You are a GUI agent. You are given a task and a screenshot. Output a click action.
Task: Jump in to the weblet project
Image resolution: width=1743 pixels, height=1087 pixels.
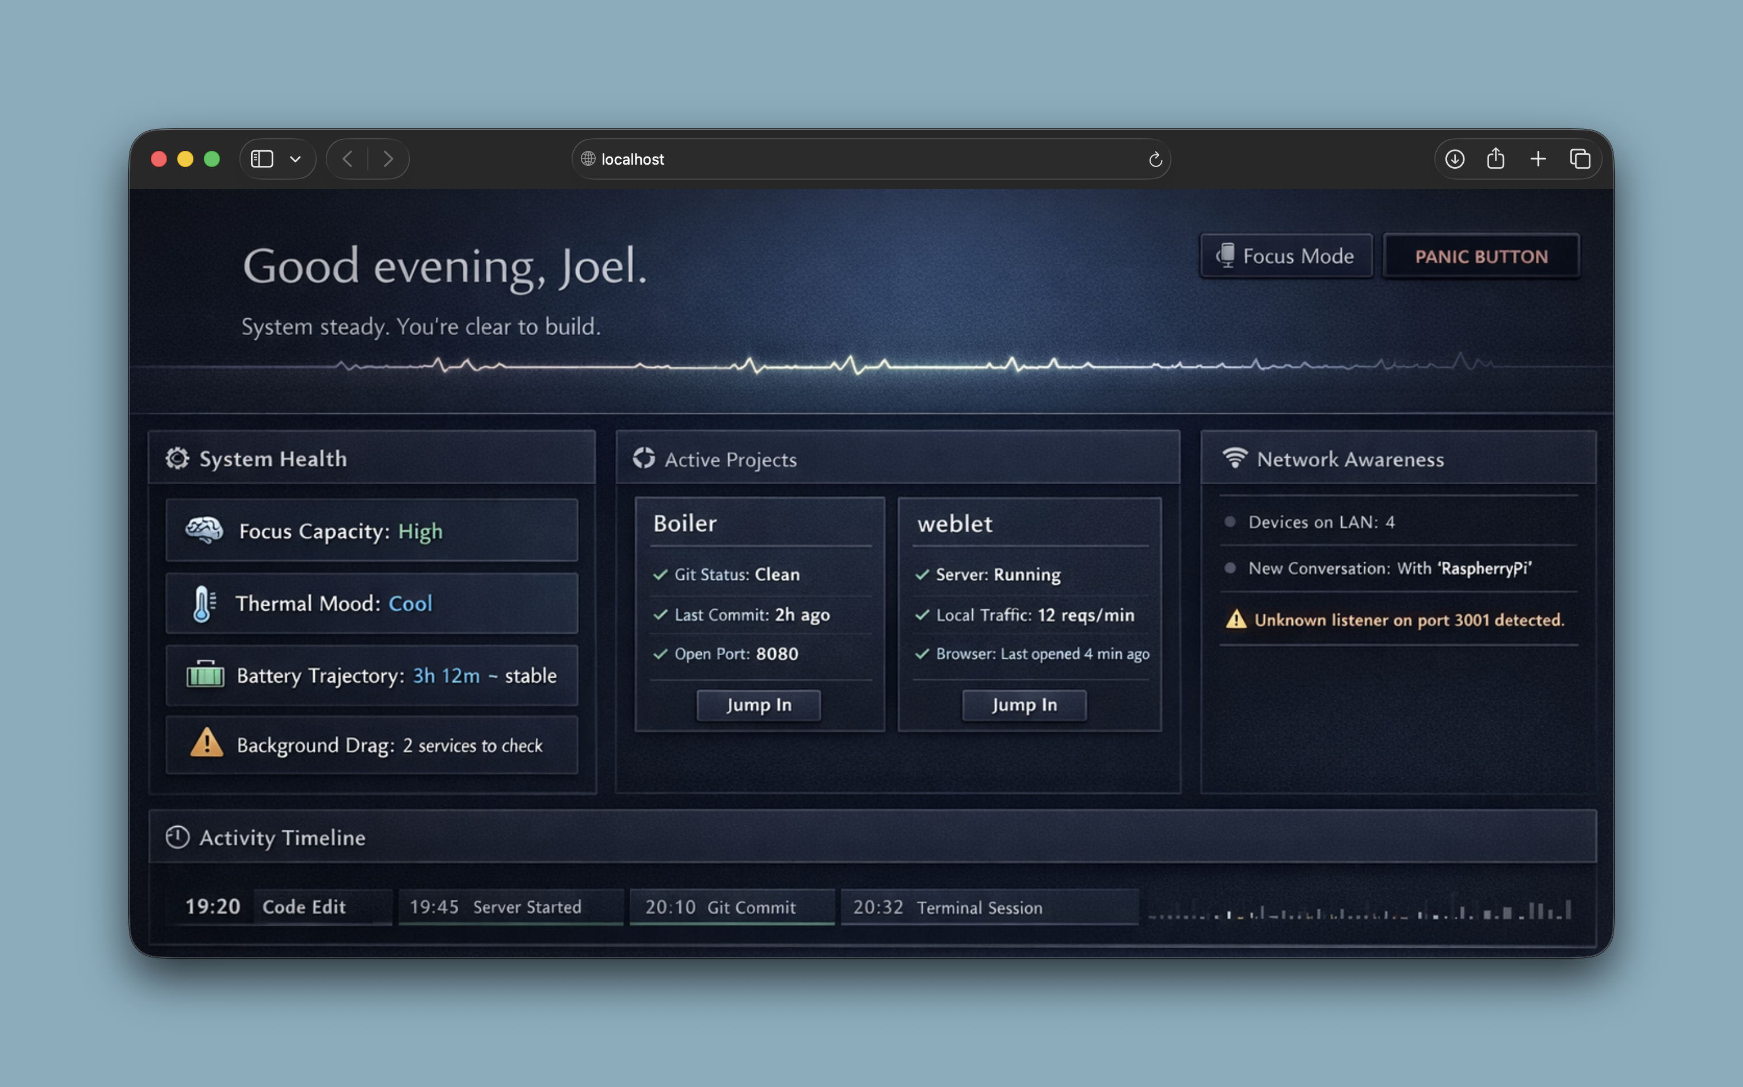pos(1024,705)
